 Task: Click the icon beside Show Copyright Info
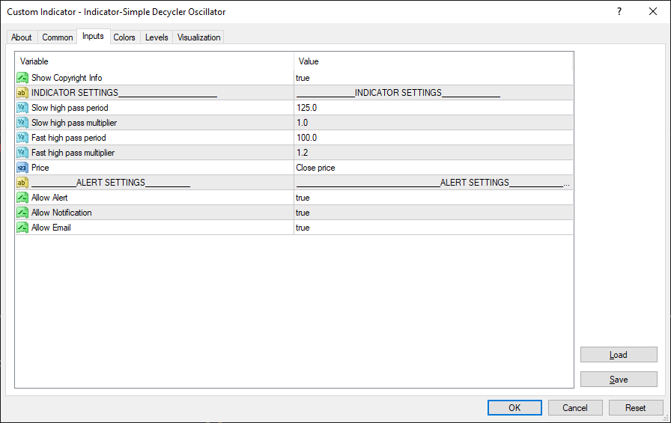tap(22, 78)
